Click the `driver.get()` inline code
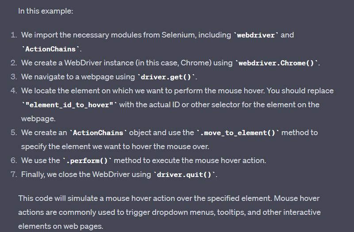This screenshot has width=354, height=232. 167,77
